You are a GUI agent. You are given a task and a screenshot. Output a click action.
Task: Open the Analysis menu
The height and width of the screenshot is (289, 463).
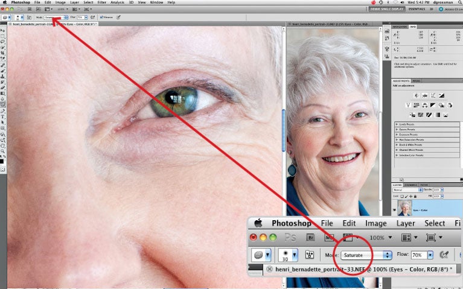coord(117,2)
